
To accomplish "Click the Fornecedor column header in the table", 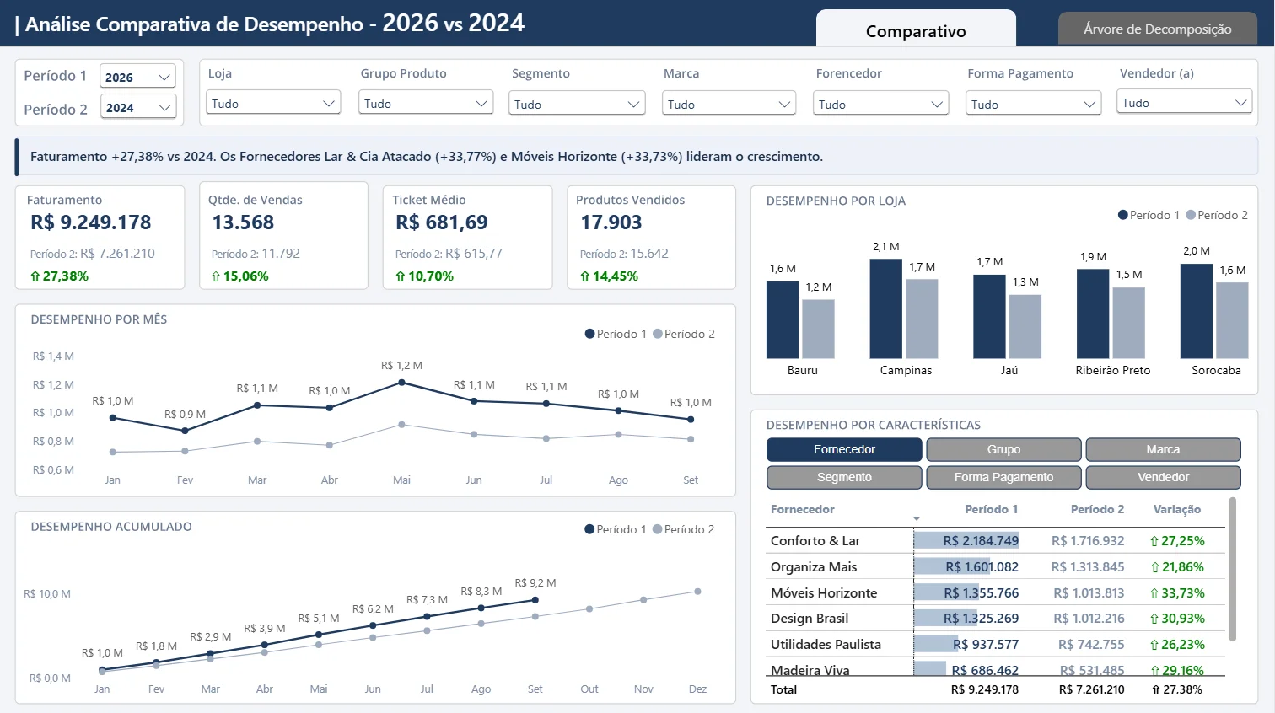I will pos(802,509).
